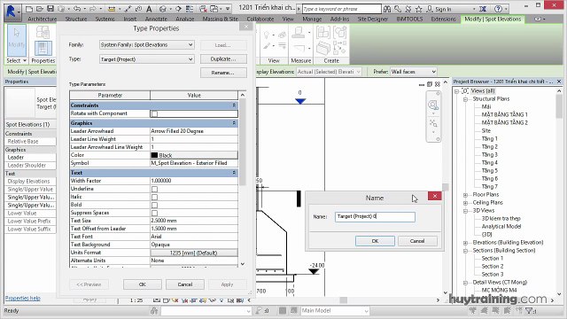Click the Units Format 1235 [mm] button

[x=194, y=253]
